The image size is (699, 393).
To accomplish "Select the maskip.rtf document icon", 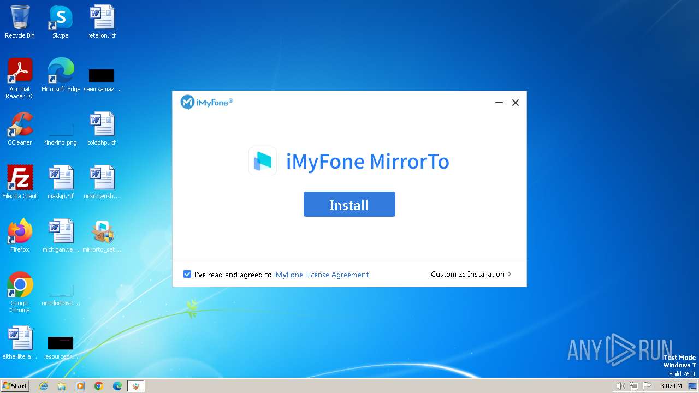I will coord(61,182).
